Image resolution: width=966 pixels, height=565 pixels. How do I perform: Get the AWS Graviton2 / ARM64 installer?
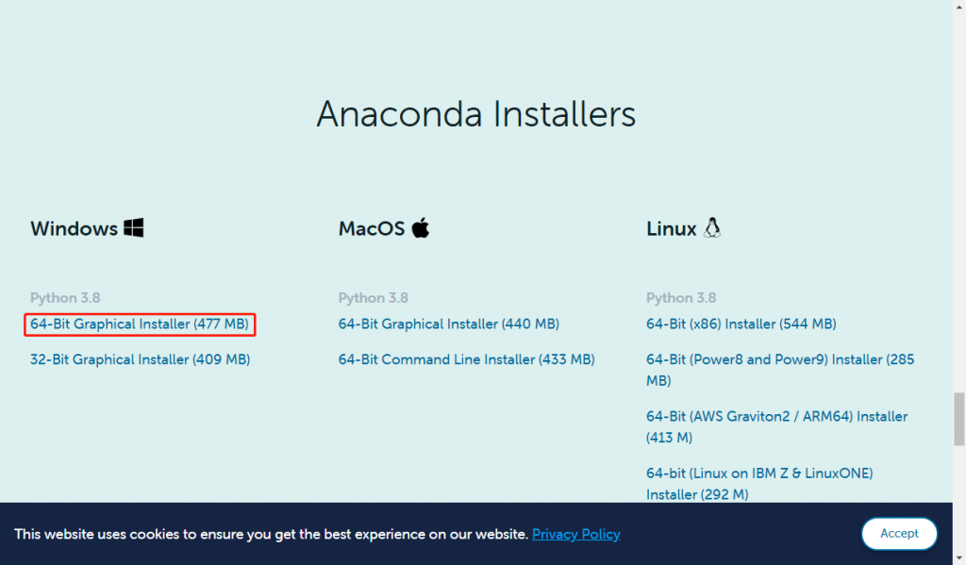(777, 427)
